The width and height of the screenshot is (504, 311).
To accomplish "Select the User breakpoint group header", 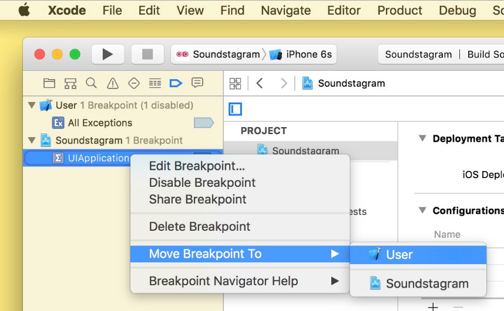I will click(x=123, y=105).
